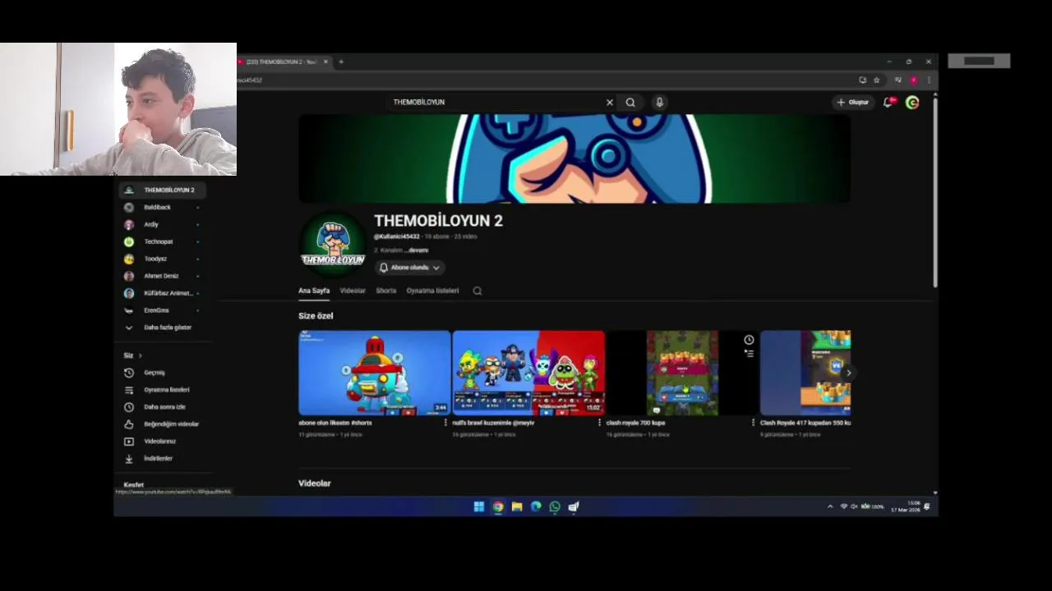1052x591 pixels.
Task: Open File Explorer from the taskbar
Action: pos(517,506)
